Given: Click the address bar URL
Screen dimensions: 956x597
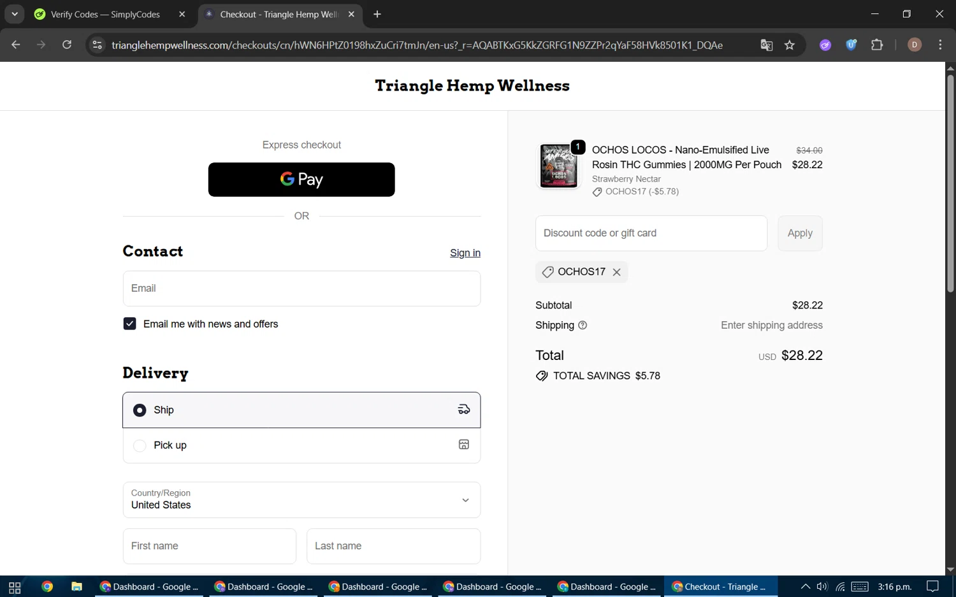Looking at the screenshot, I should [x=417, y=45].
